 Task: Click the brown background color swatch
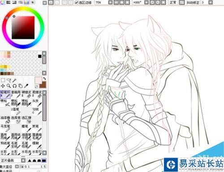[x=43, y=85]
